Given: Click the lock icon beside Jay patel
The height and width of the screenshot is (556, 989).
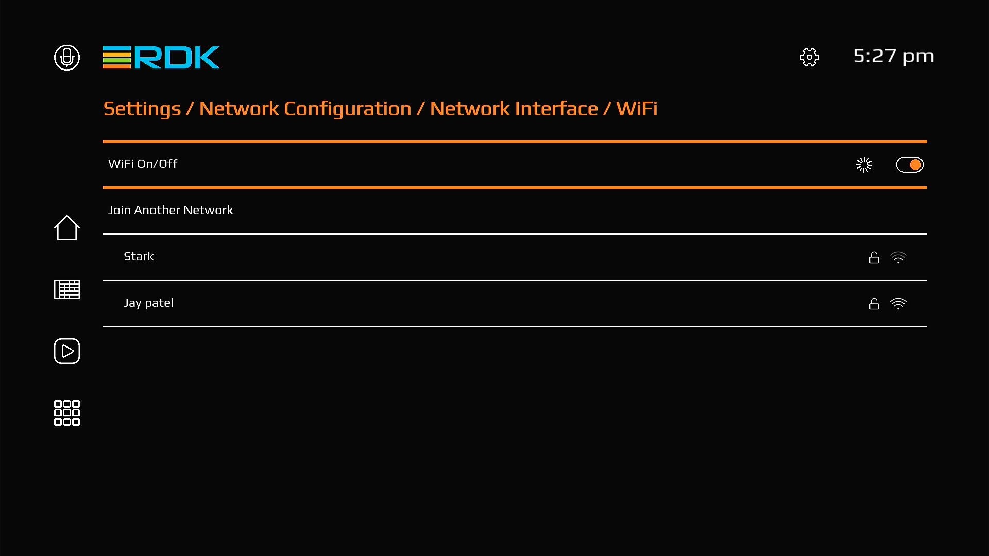Looking at the screenshot, I should click(874, 304).
